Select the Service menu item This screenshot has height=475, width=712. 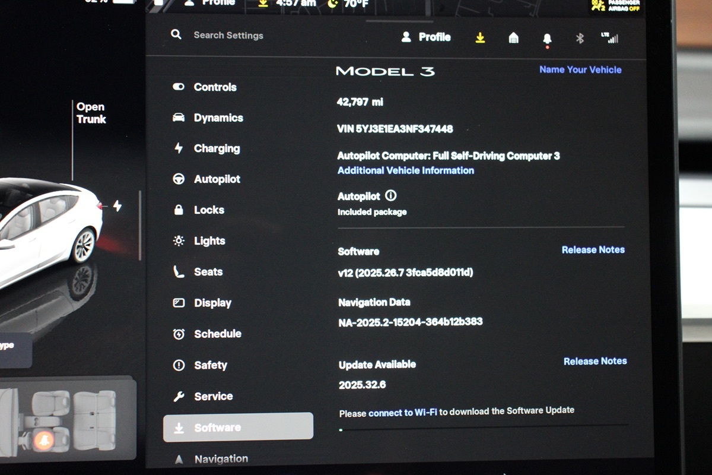[212, 396]
